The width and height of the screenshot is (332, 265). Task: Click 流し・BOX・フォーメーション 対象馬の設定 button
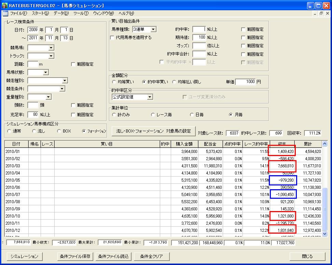(153, 131)
